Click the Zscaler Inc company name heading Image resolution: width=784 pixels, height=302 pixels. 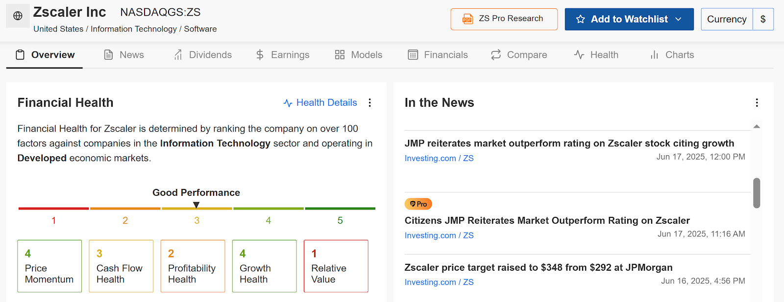coord(70,12)
